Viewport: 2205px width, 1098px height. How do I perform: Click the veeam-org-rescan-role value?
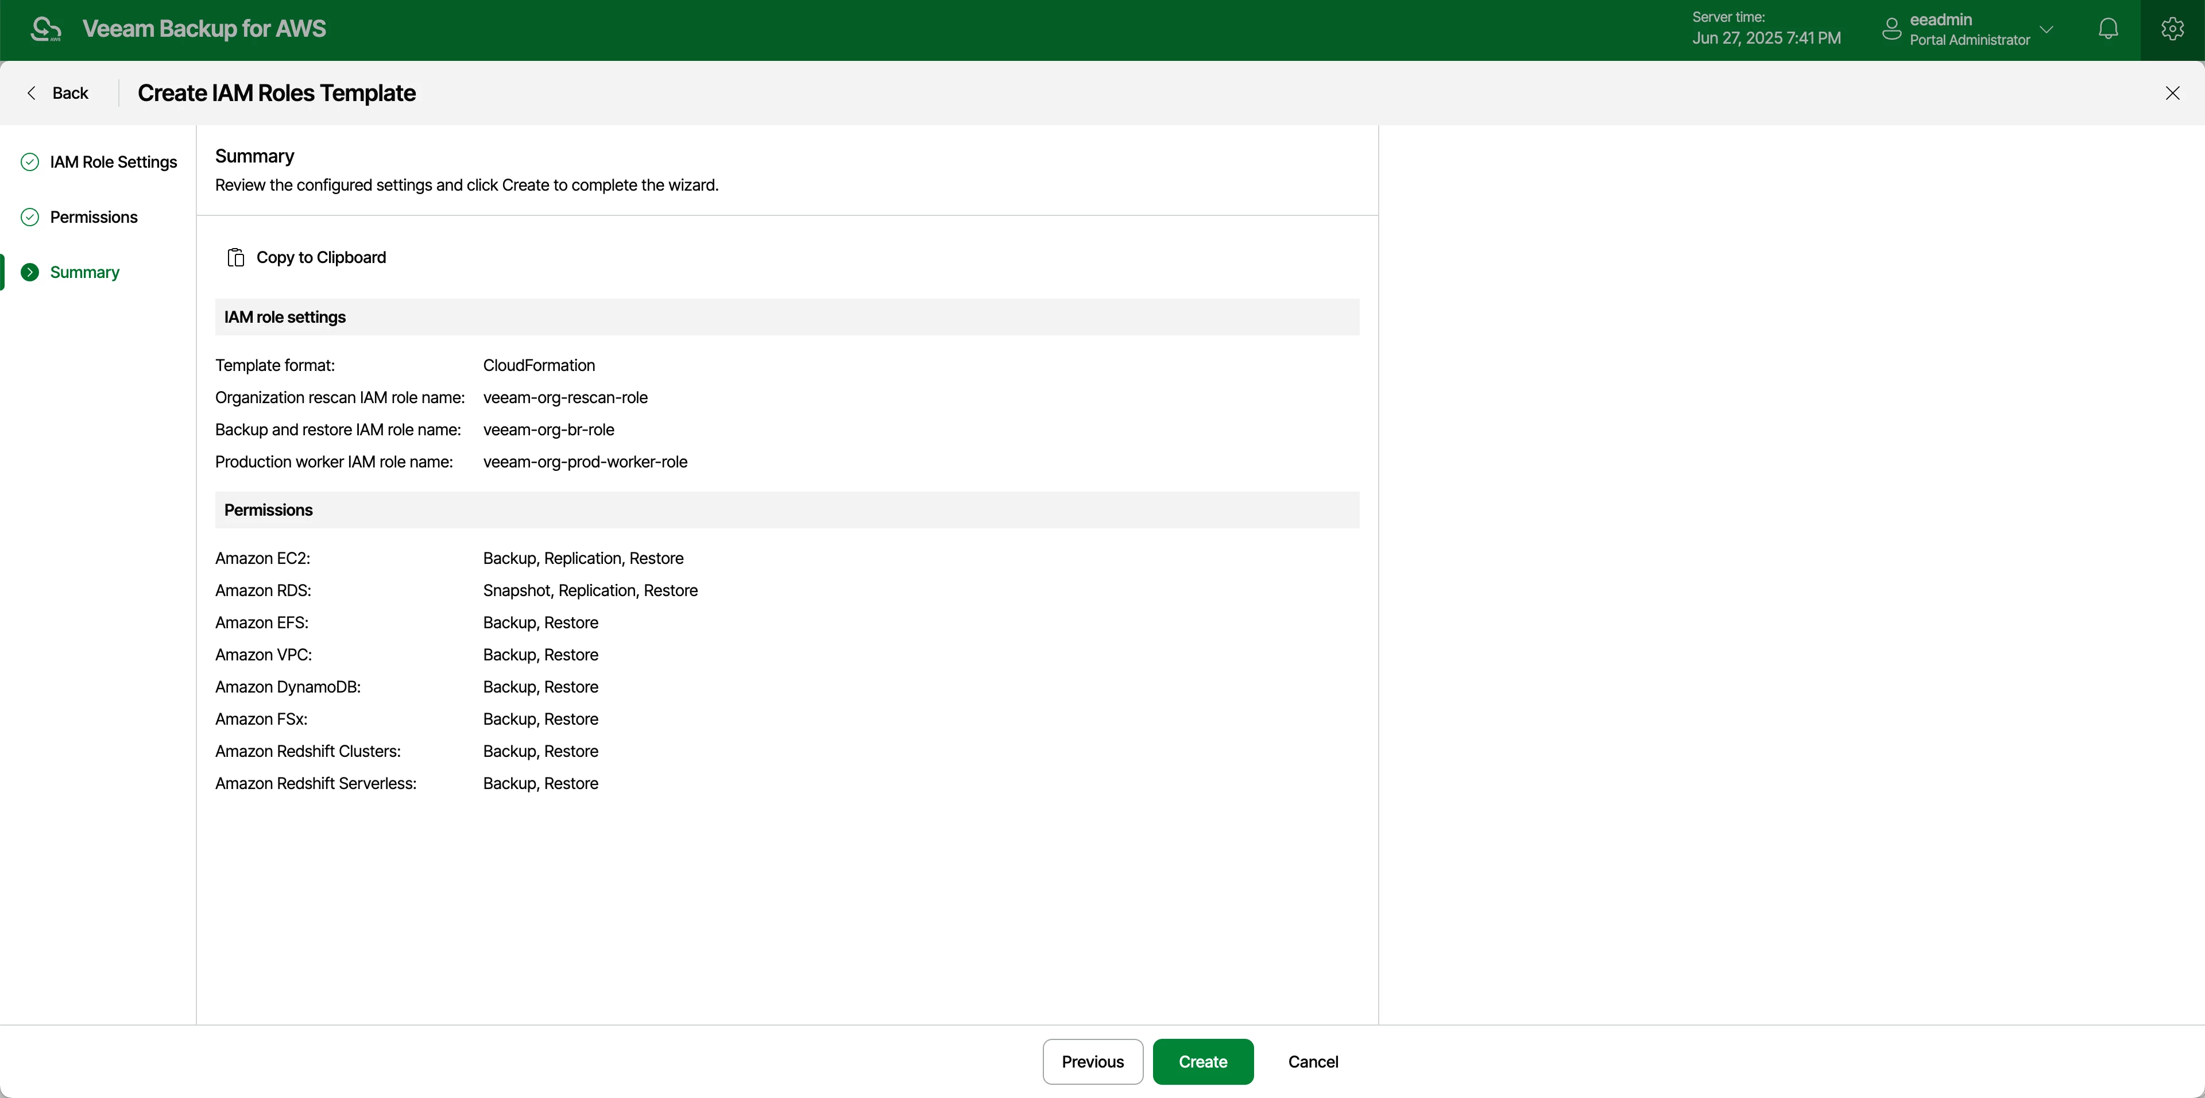[x=565, y=398]
